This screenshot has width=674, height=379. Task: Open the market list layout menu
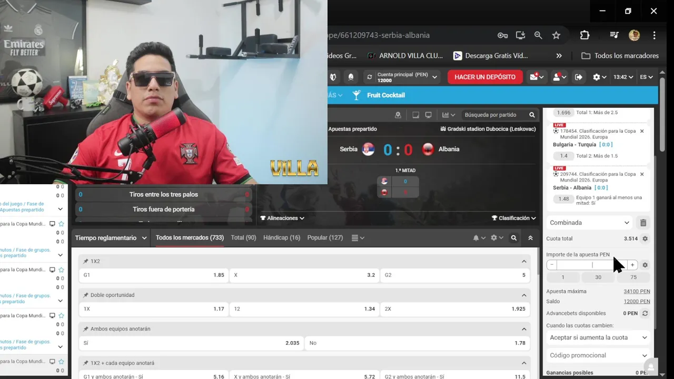[358, 238]
